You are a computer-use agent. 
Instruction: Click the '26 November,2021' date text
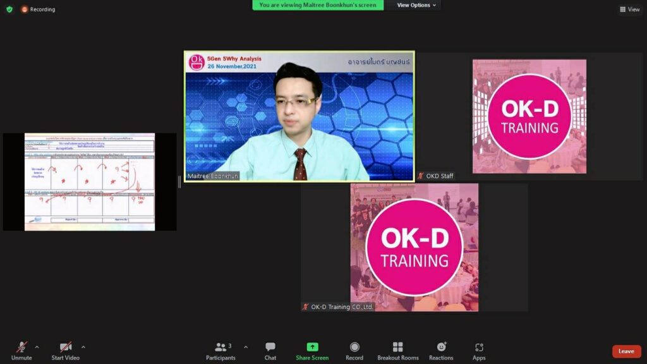(x=232, y=66)
